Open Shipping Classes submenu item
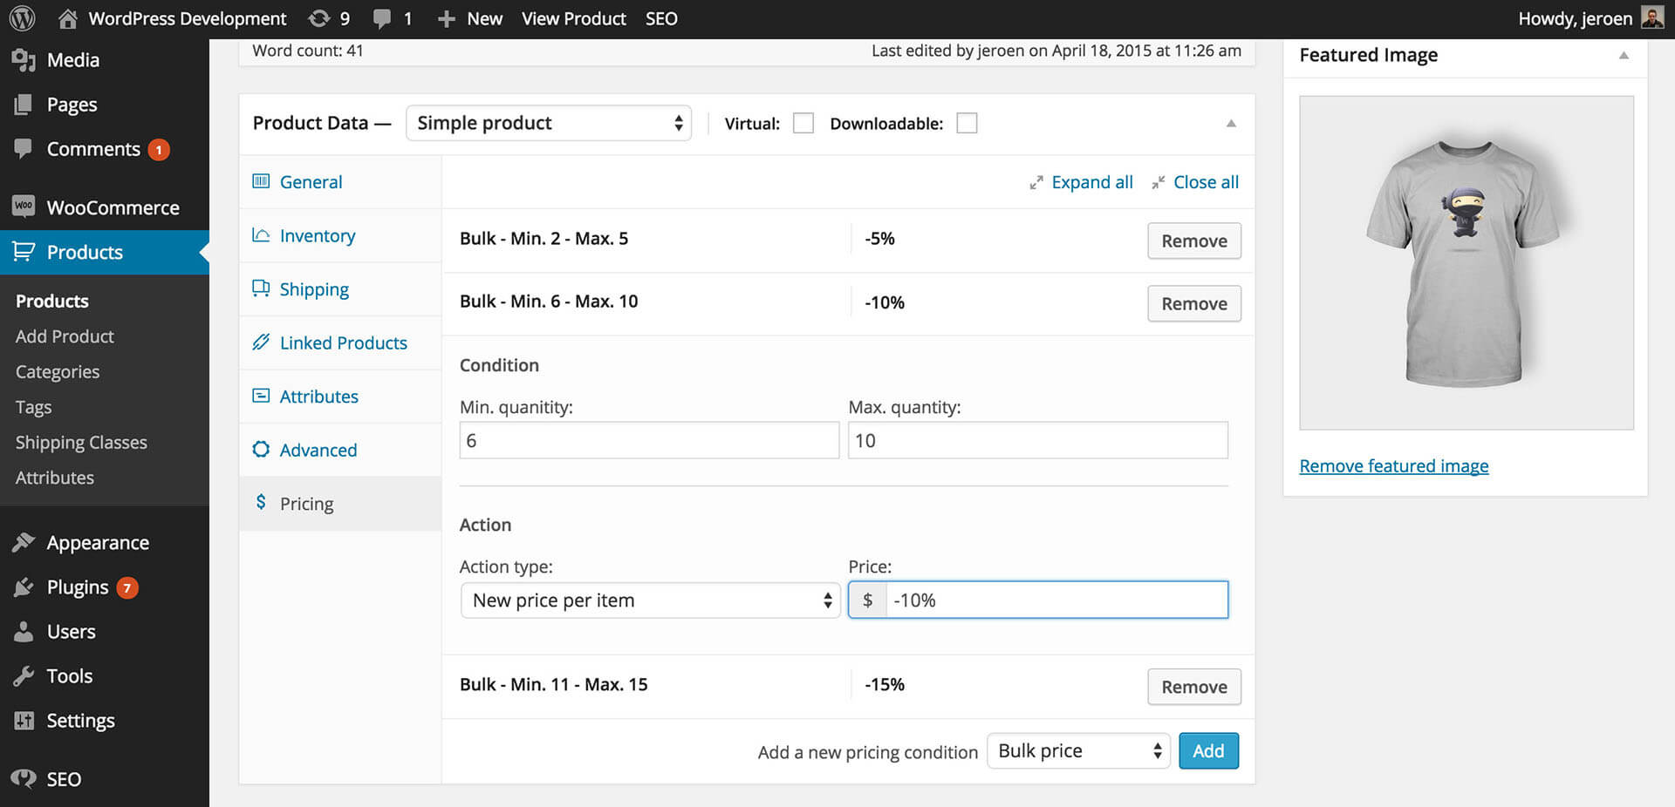Viewport: 1675px width, 807px height. point(81,443)
